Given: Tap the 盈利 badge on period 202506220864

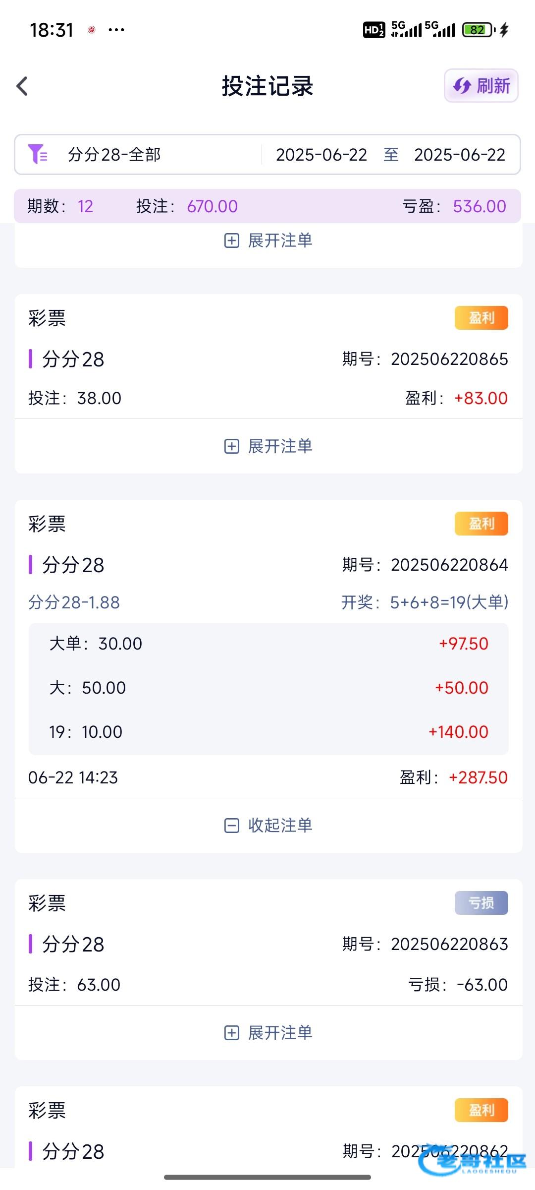Looking at the screenshot, I should pos(481,524).
